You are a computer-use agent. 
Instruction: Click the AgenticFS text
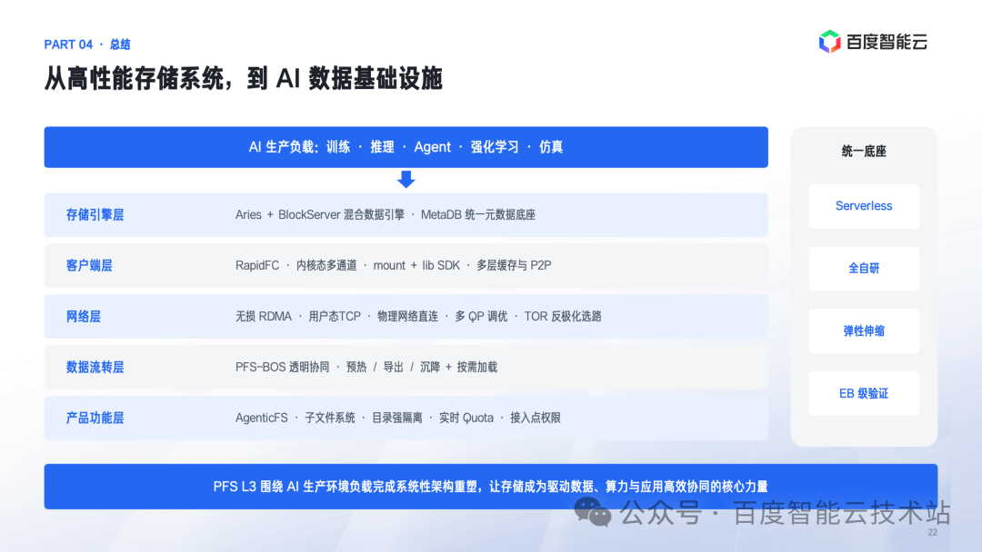tap(262, 418)
